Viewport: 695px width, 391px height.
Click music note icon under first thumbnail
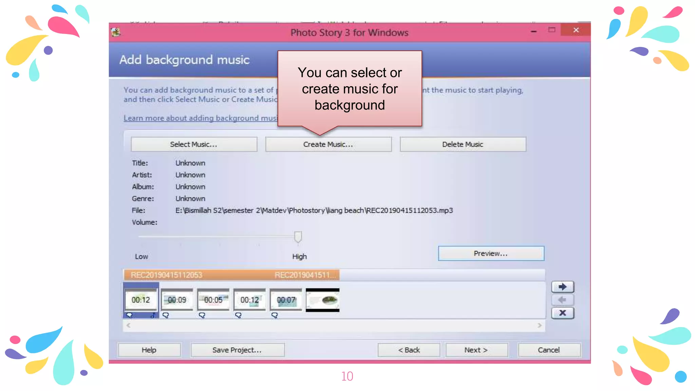coord(153,315)
